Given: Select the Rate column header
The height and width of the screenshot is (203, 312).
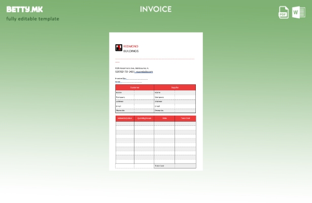Looking at the screenshot, I should 164,118.
